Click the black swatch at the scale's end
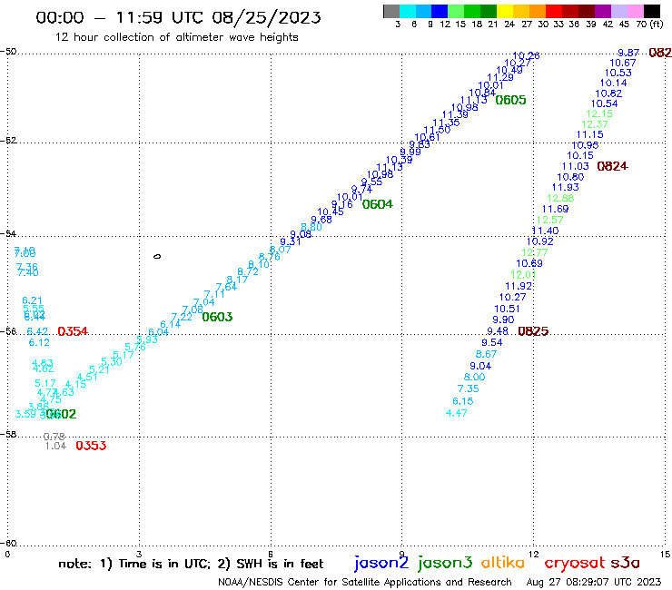 (x=651, y=11)
